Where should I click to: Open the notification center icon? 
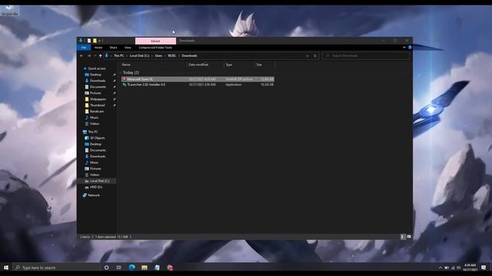click(484, 268)
